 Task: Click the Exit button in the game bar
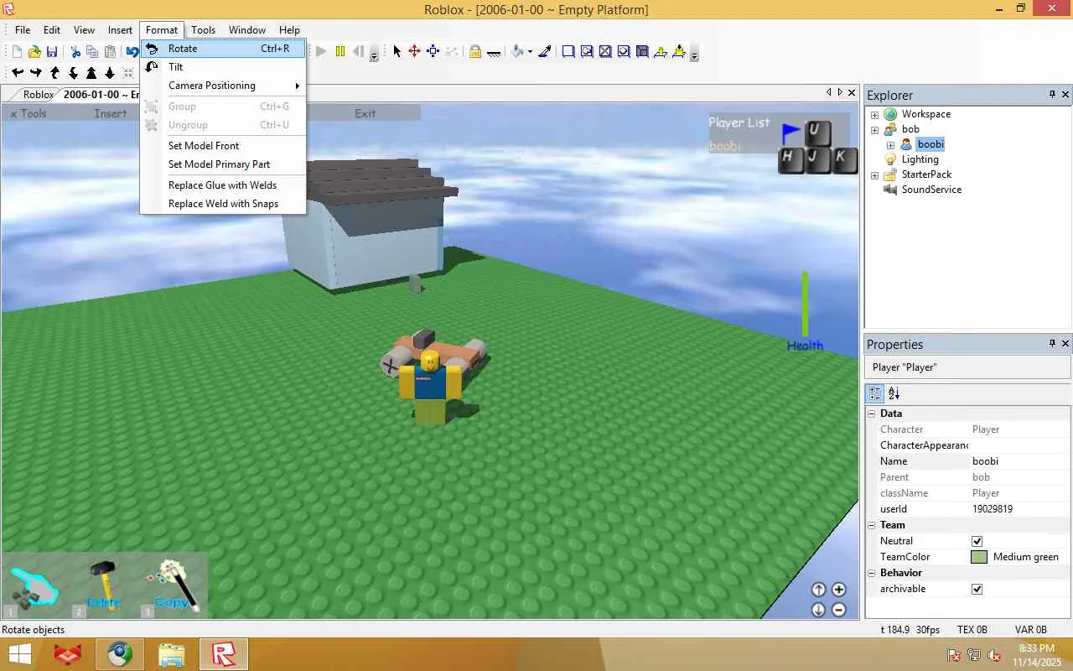[365, 113]
